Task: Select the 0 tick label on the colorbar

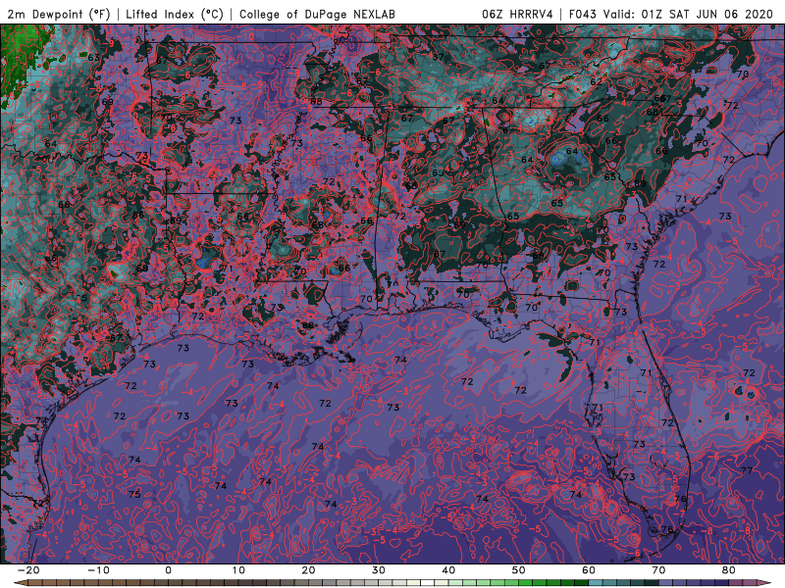Action: pyautogui.click(x=168, y=570)
